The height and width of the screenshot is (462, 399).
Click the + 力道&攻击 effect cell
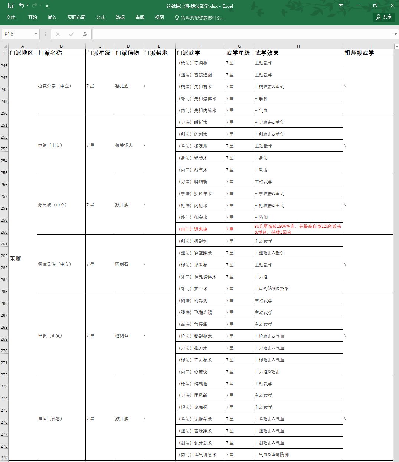click(x=298, y=372)
